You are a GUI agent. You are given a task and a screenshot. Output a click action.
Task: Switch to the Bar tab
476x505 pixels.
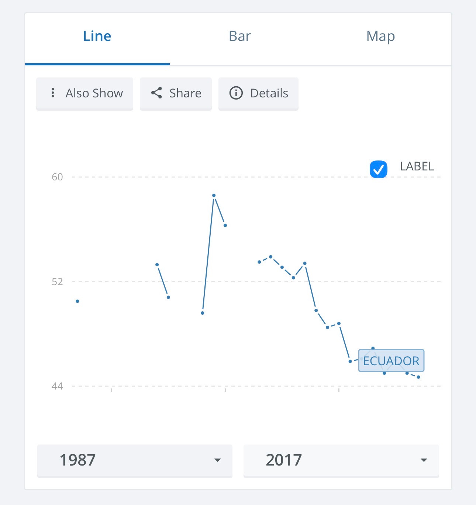point(240,37)
